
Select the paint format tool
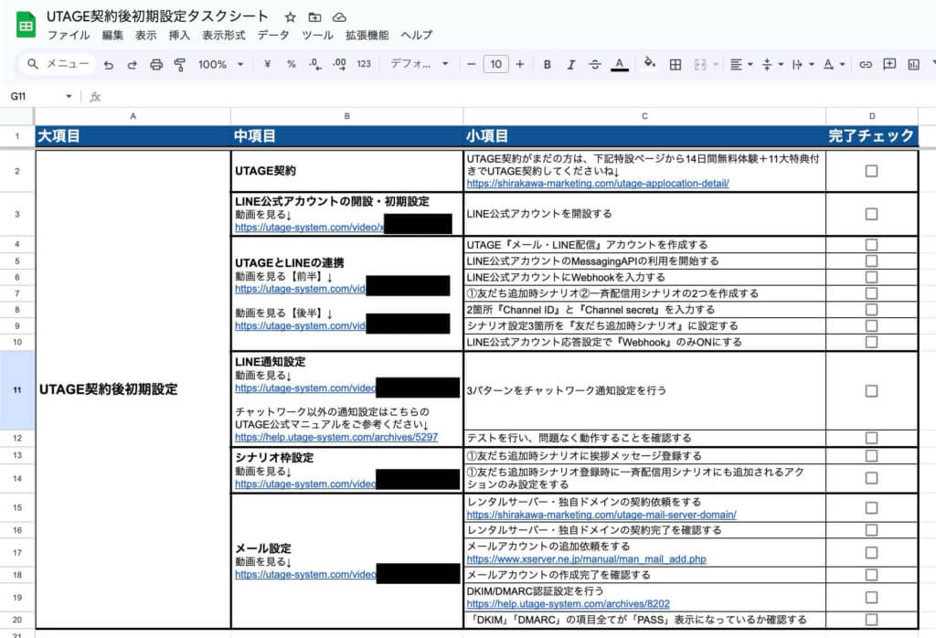(x=180, y=65)
